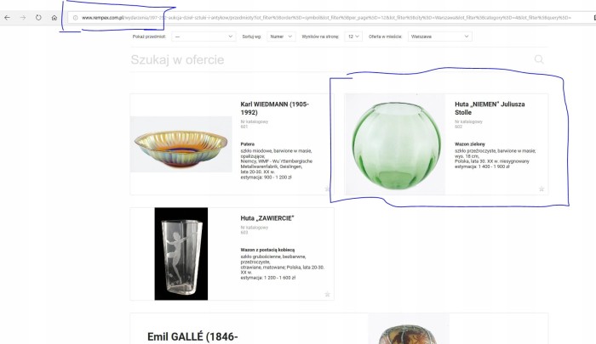Screen dimensions: 596x344
Task: Click the browser forward arrow
Action: tap(23, 18)
